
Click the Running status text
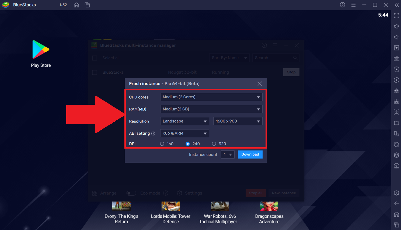(x=221, y=72)
